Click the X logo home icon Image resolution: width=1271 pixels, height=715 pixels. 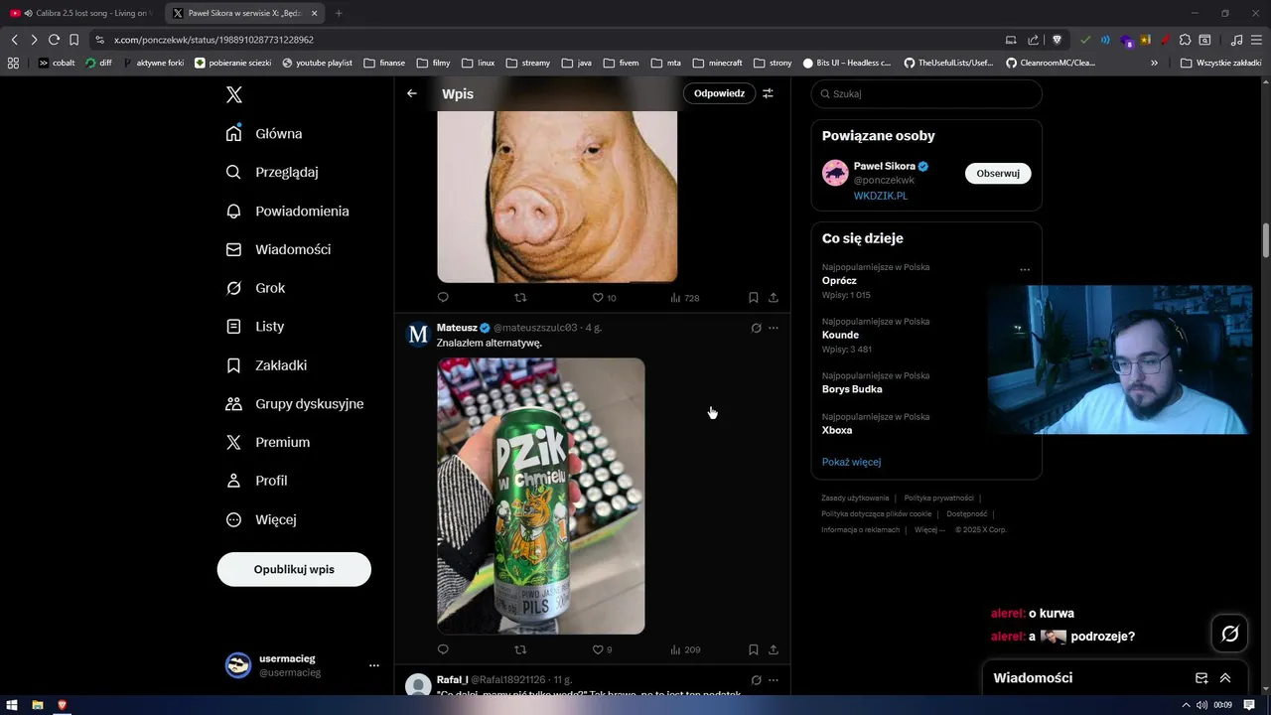point(233,94)
